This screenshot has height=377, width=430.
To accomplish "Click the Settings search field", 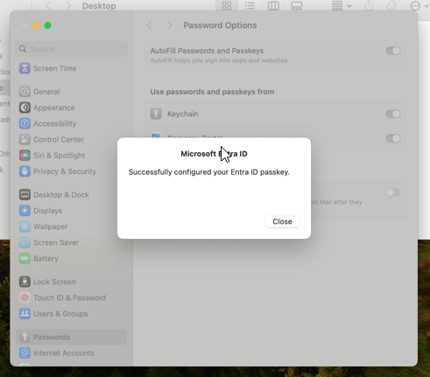I will (x=71, y=49).
